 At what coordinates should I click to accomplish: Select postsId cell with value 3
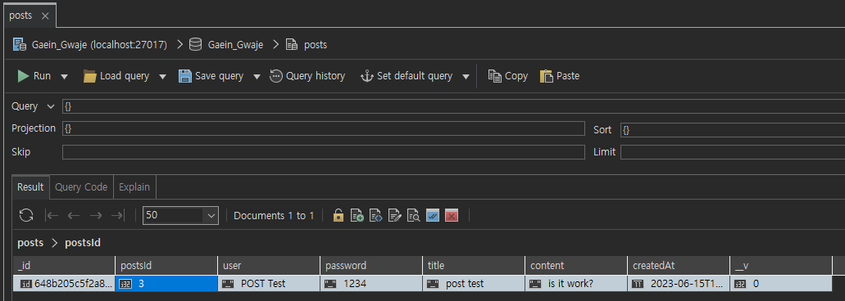(166, 283)
